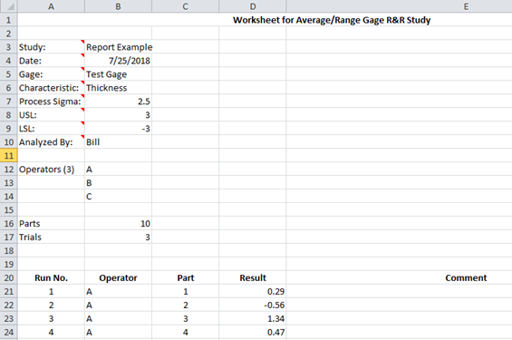
Task: Click the 'Result' column heading cell
Action: (253, 278)
